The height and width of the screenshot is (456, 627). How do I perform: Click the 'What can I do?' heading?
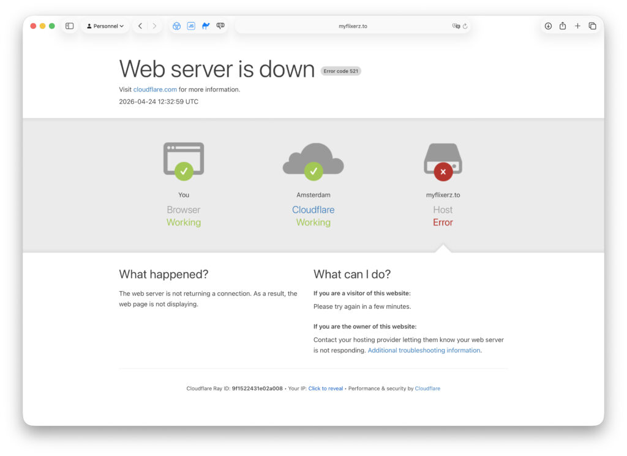pyautogui.click(x=352, y=274)
